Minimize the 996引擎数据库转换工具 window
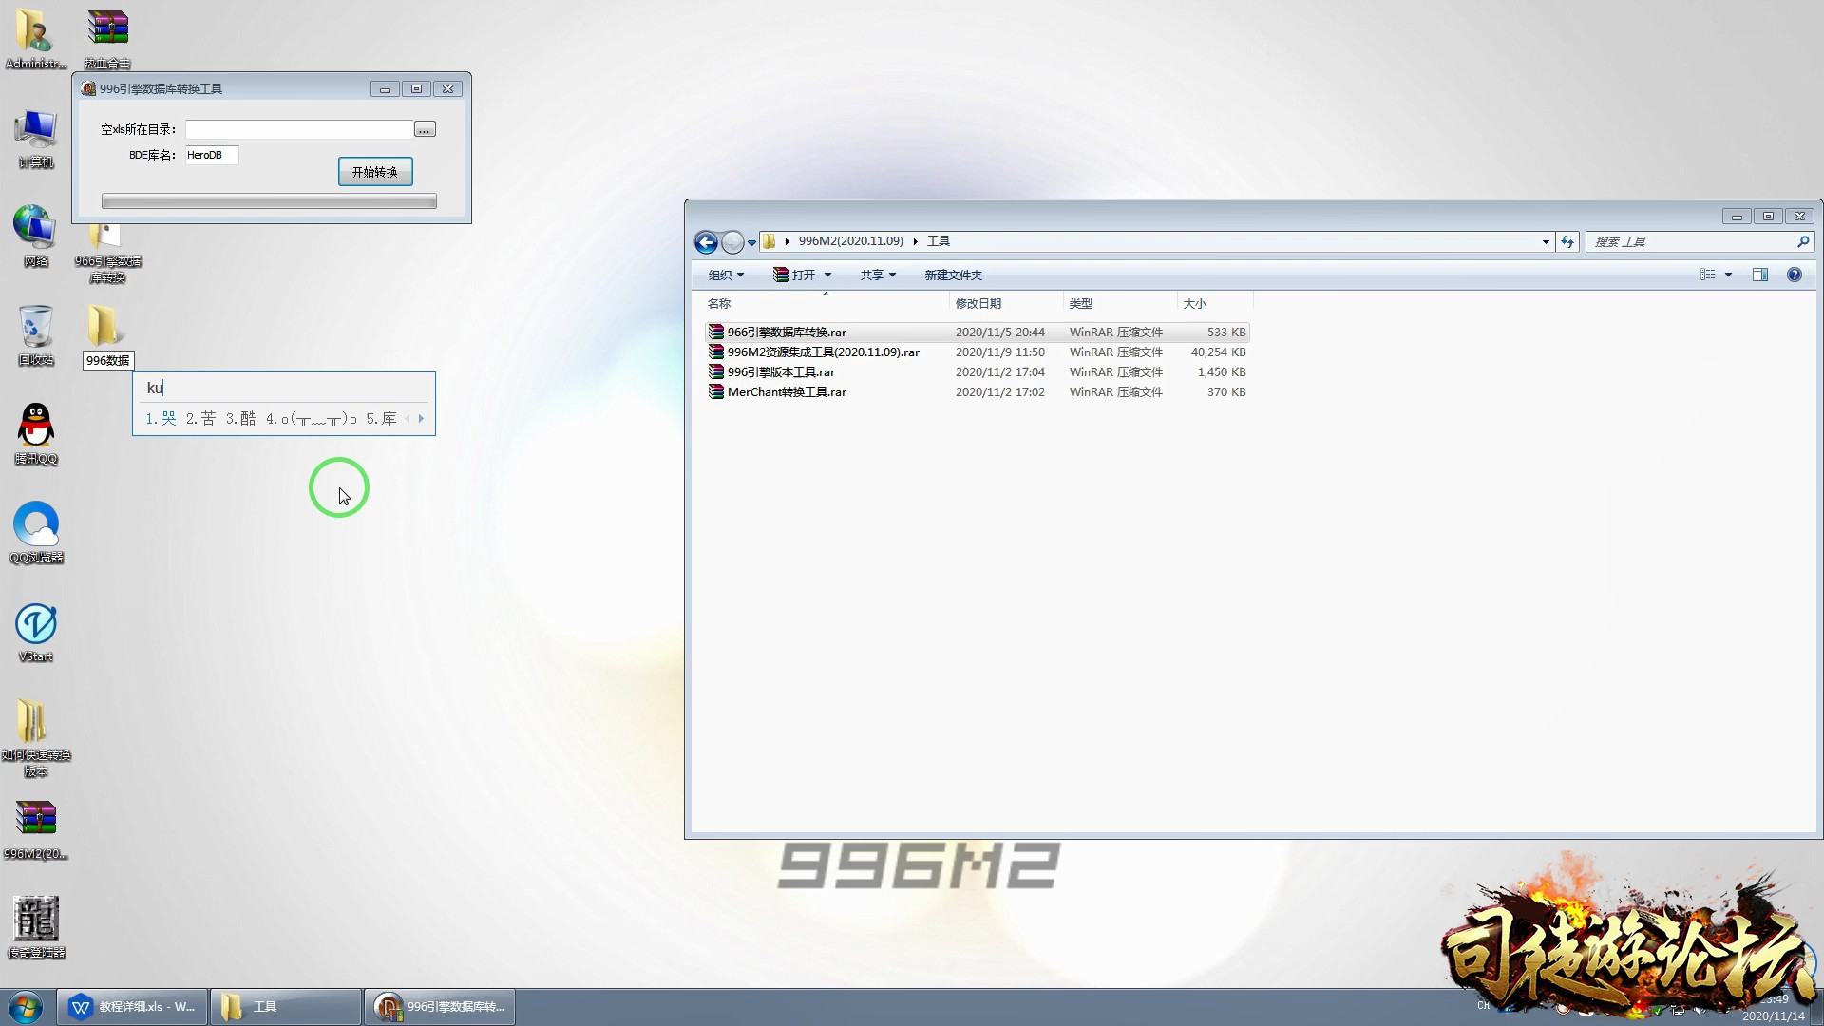Image resolution: width=1824 pixels, height=1026 pixels. click(385, 89)
